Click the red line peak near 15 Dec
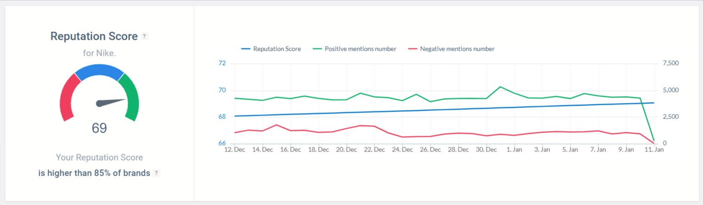This screenshot has height=205, width=703. click(276, 124)
